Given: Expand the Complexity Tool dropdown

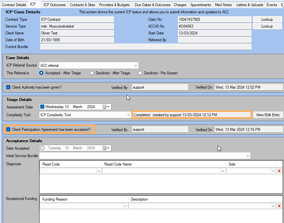Looking at the screenshot, I should click(x=129, y=115).
